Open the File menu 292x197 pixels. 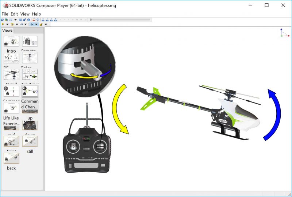pos(5,14)
